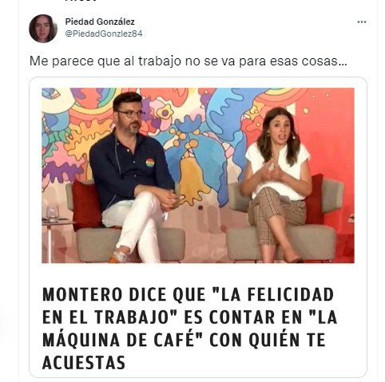Click the wine glass on the side table

tap(53, 213)
